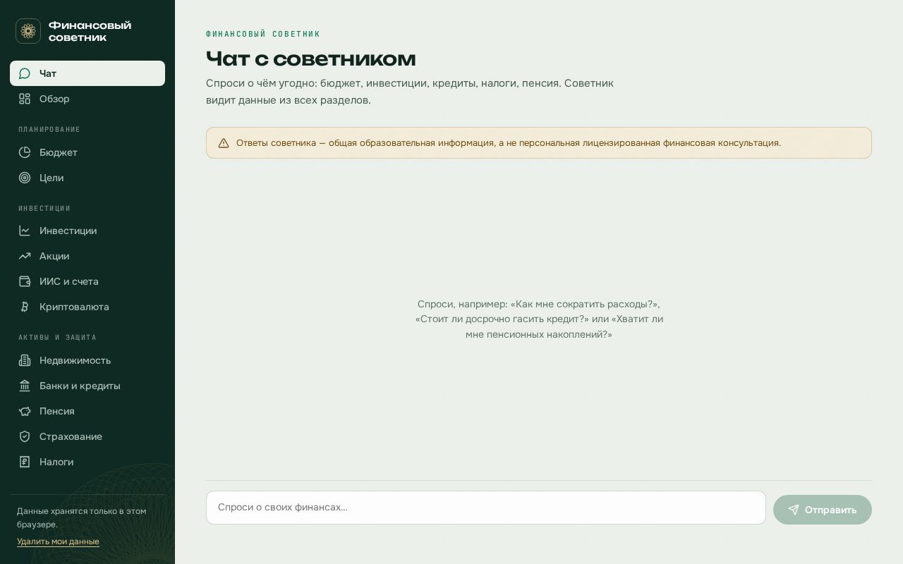This screenshot has height=564, width=903.
Task: Click the Финансовый советник logo icon
Action: 28,31
